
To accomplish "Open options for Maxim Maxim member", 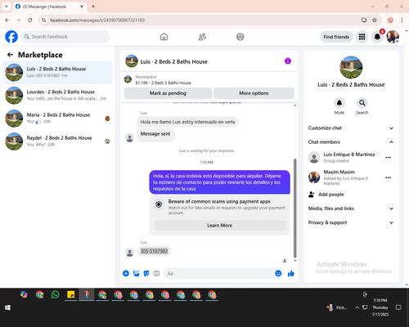I will [389, 177].
